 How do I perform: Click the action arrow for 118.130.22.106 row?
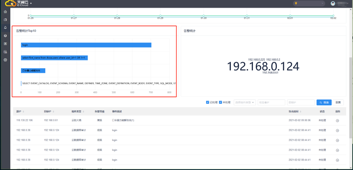pyautogui.click(x=337, y=121)
